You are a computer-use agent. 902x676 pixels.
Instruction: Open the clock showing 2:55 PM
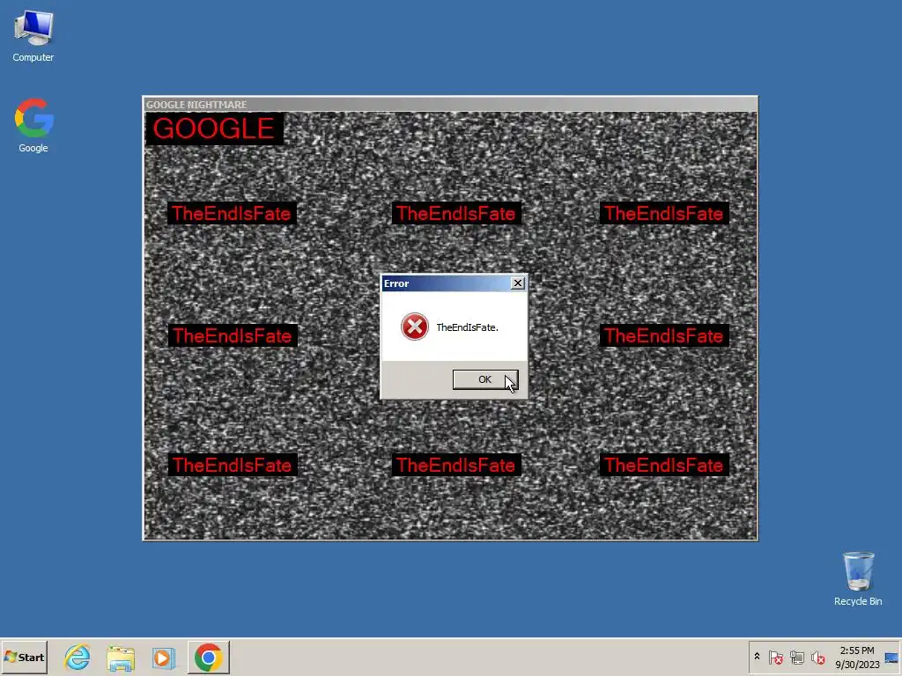(x=857, y=657)
